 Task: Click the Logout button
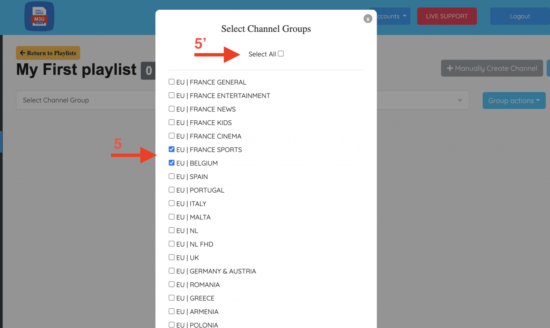click(x=520, y=16)
